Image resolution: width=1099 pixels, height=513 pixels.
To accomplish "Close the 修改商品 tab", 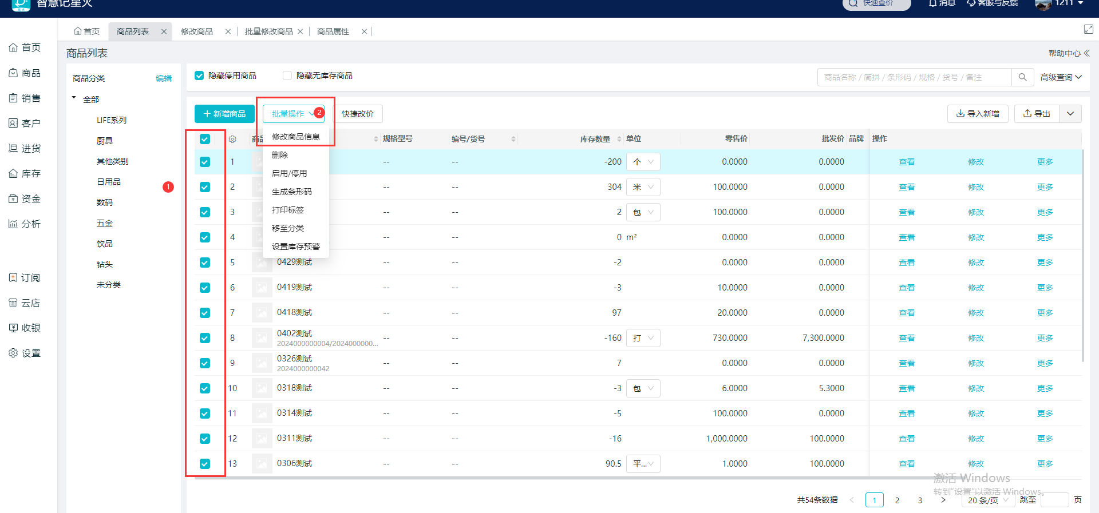I will (228, 31).
